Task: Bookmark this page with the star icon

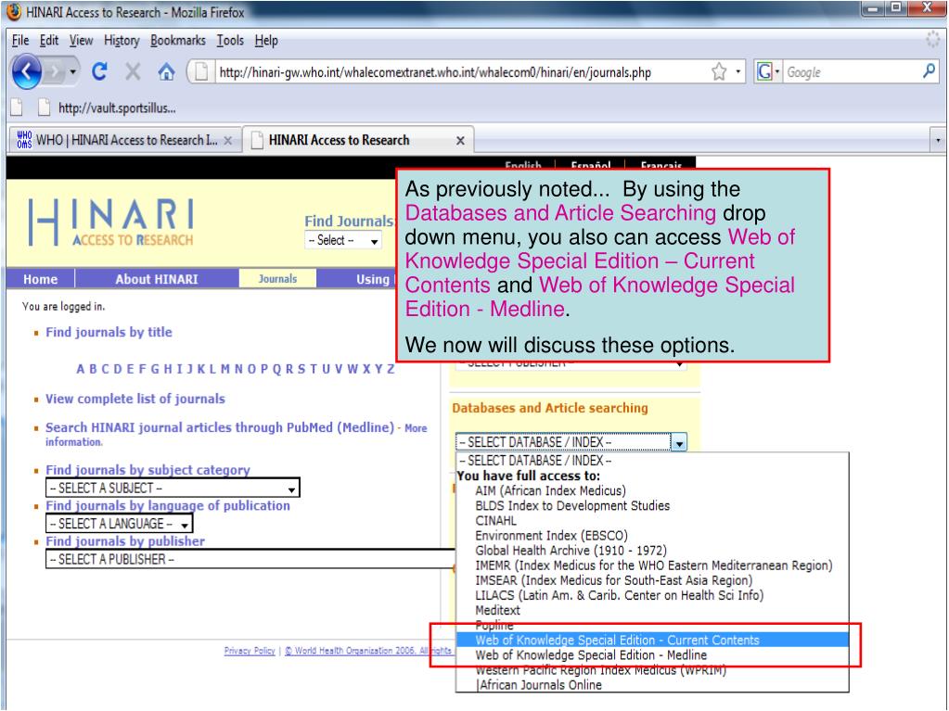Action: pyautogui.click(x=719, y=72)
